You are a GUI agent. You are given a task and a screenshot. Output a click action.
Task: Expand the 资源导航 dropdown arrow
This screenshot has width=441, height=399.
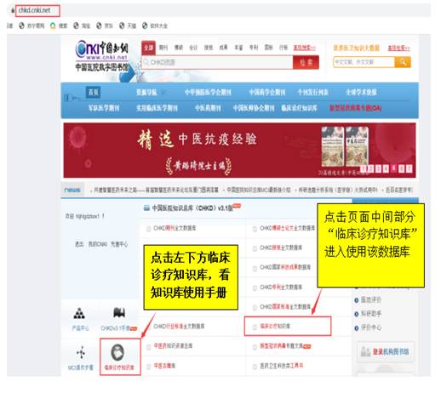point(163,93)
